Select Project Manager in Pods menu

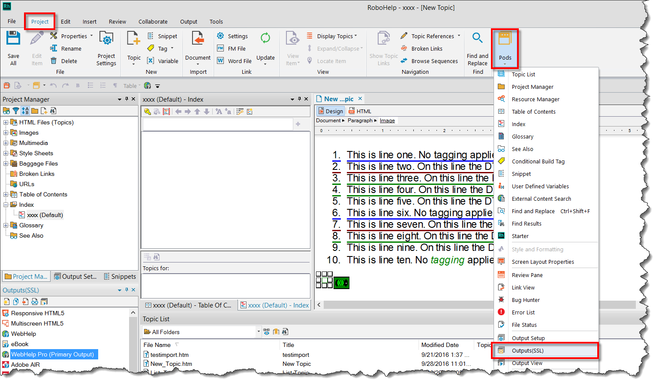[546, 87]
